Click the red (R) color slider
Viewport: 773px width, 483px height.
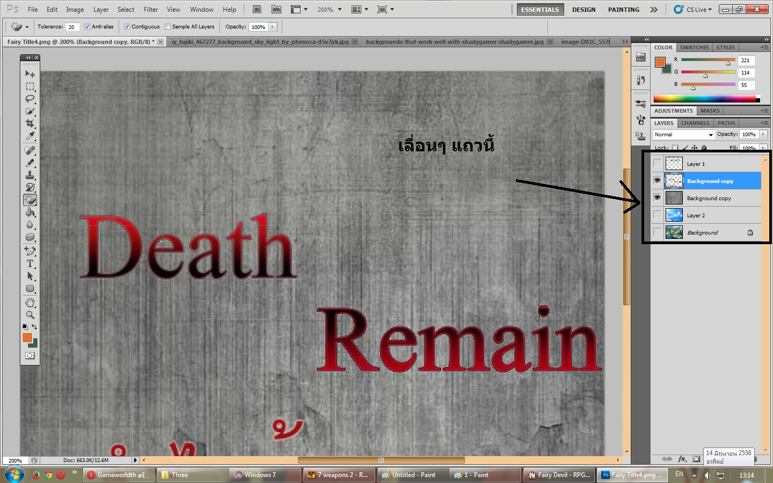click(708, 60)
